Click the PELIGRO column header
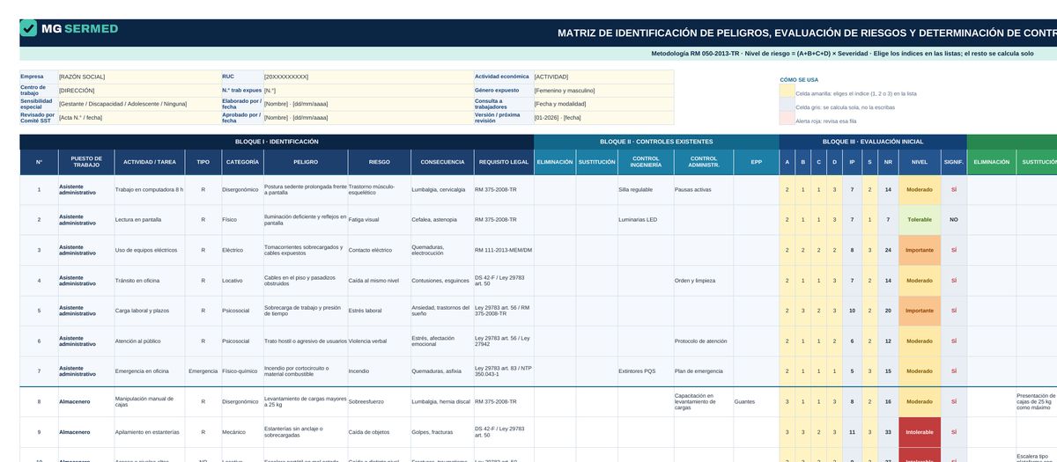Viewport: 1057px width, 462px height. (306, 162)
